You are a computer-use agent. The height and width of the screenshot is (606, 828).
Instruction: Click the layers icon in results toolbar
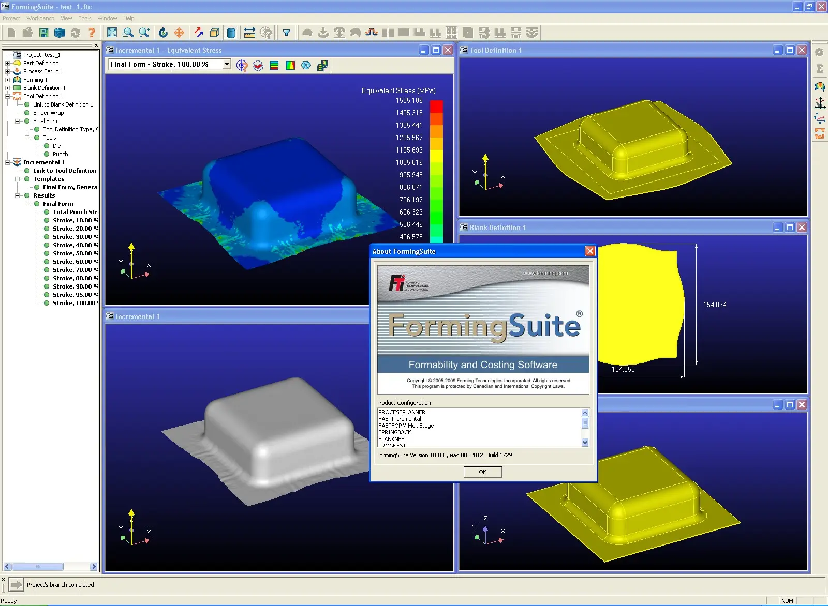[258, 65]
